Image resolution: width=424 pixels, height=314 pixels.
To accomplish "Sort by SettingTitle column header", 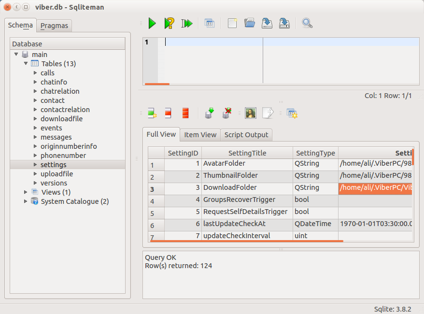I will click(247, 153).
